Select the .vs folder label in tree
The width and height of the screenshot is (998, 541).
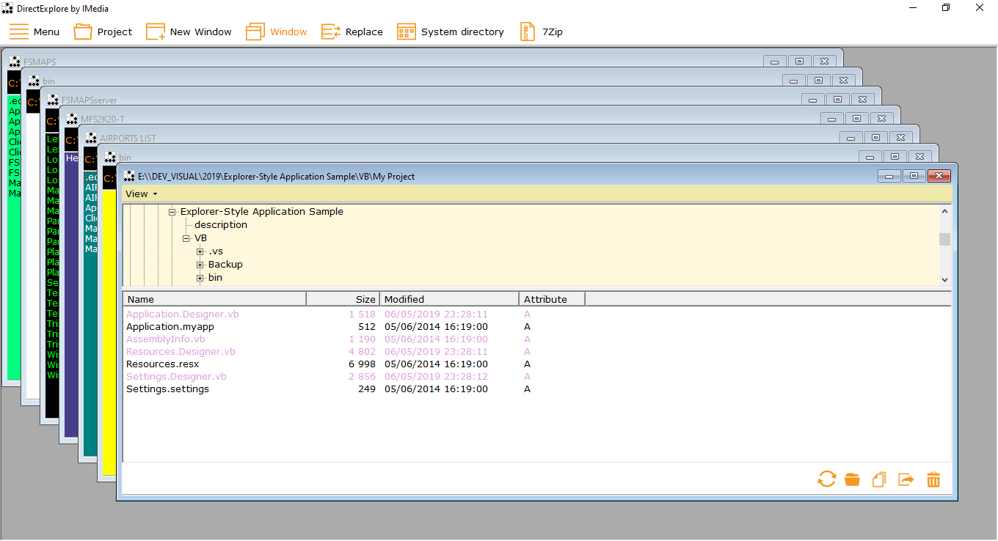216,251
